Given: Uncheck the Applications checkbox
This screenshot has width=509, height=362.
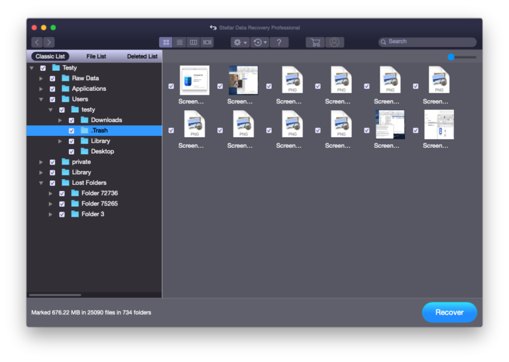Looking at the screenshot, I should click(52, 89).
